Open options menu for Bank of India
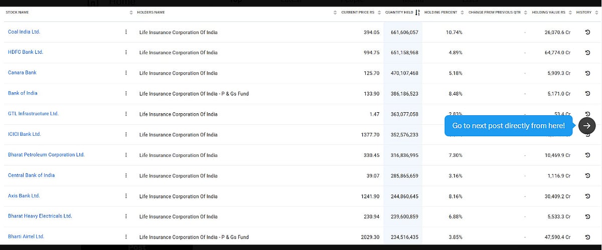 126,94
